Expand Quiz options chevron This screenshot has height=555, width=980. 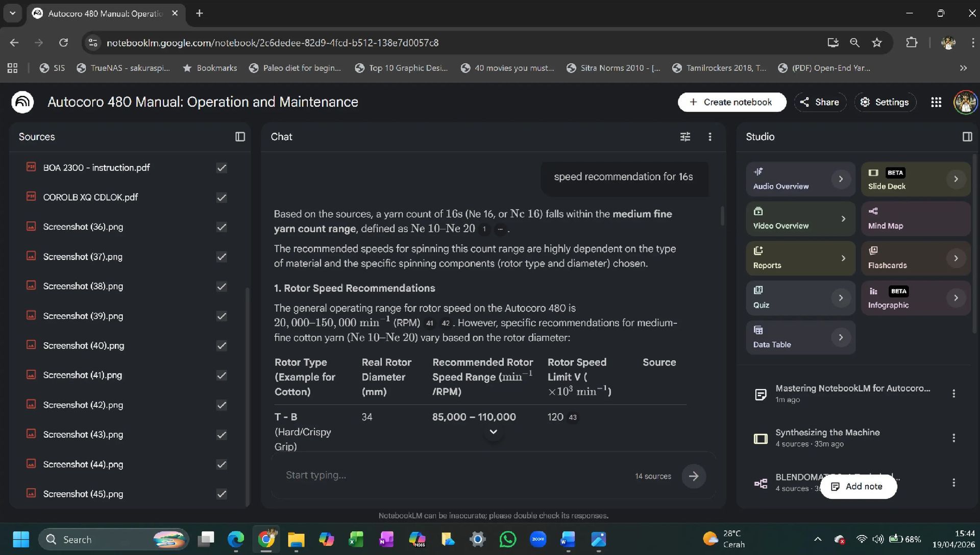[841, 298]
